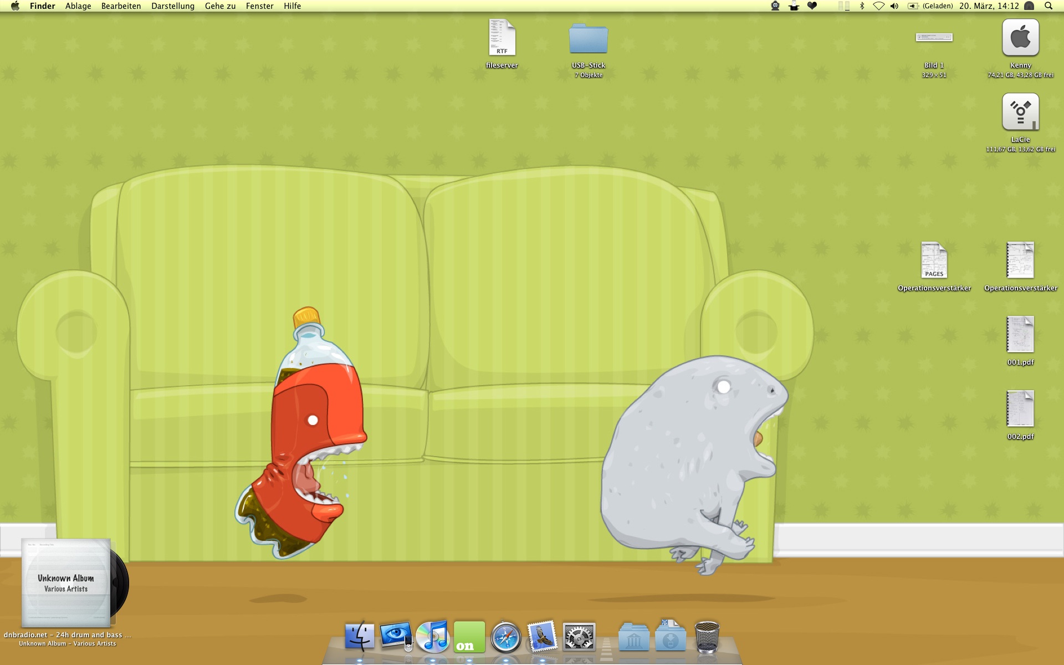This screenshot has width=1064, height=665.
Task: Open the Bluetooth status menu
Action: pos(862,6)
